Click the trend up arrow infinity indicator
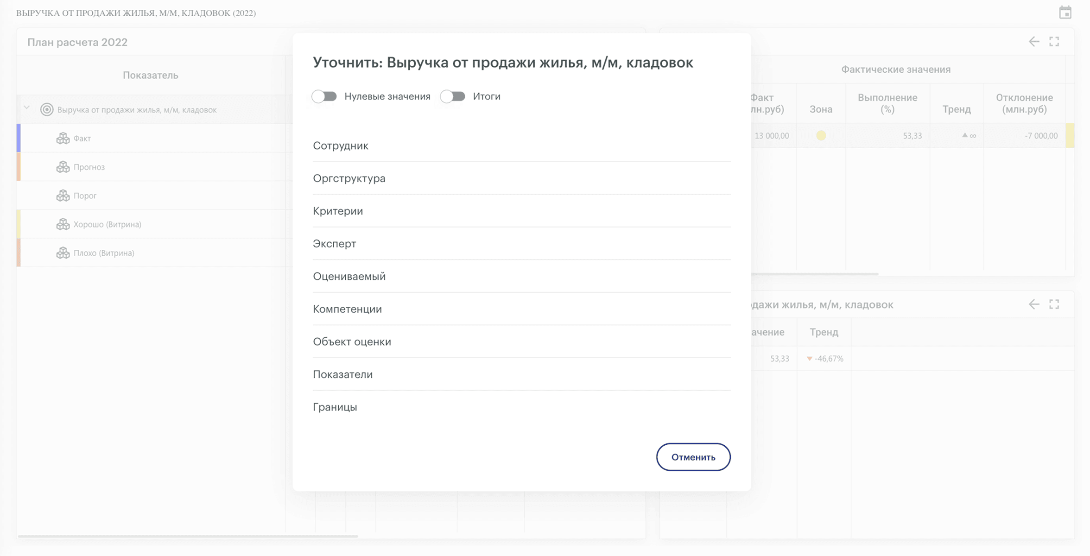The height and width of the screenshot is (556, 1090). 969,136
